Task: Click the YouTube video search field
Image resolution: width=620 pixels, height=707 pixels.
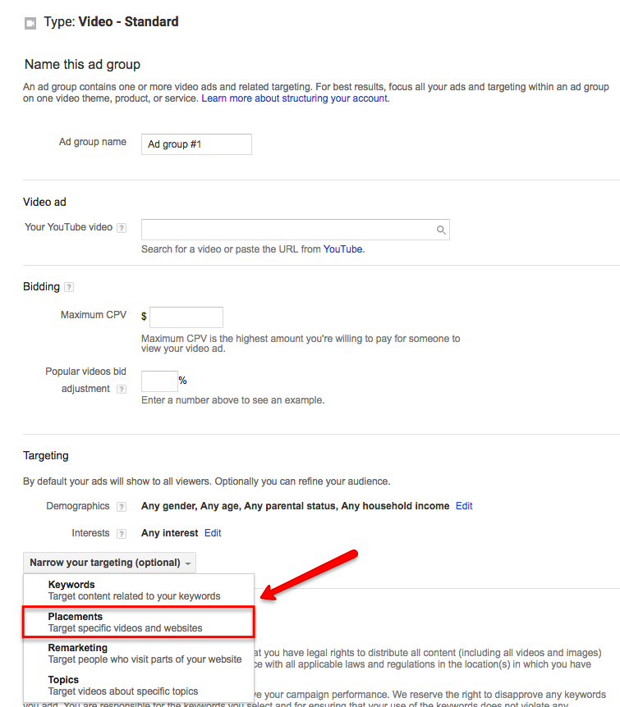Action: pyautogui.click(x=287, y=230)
